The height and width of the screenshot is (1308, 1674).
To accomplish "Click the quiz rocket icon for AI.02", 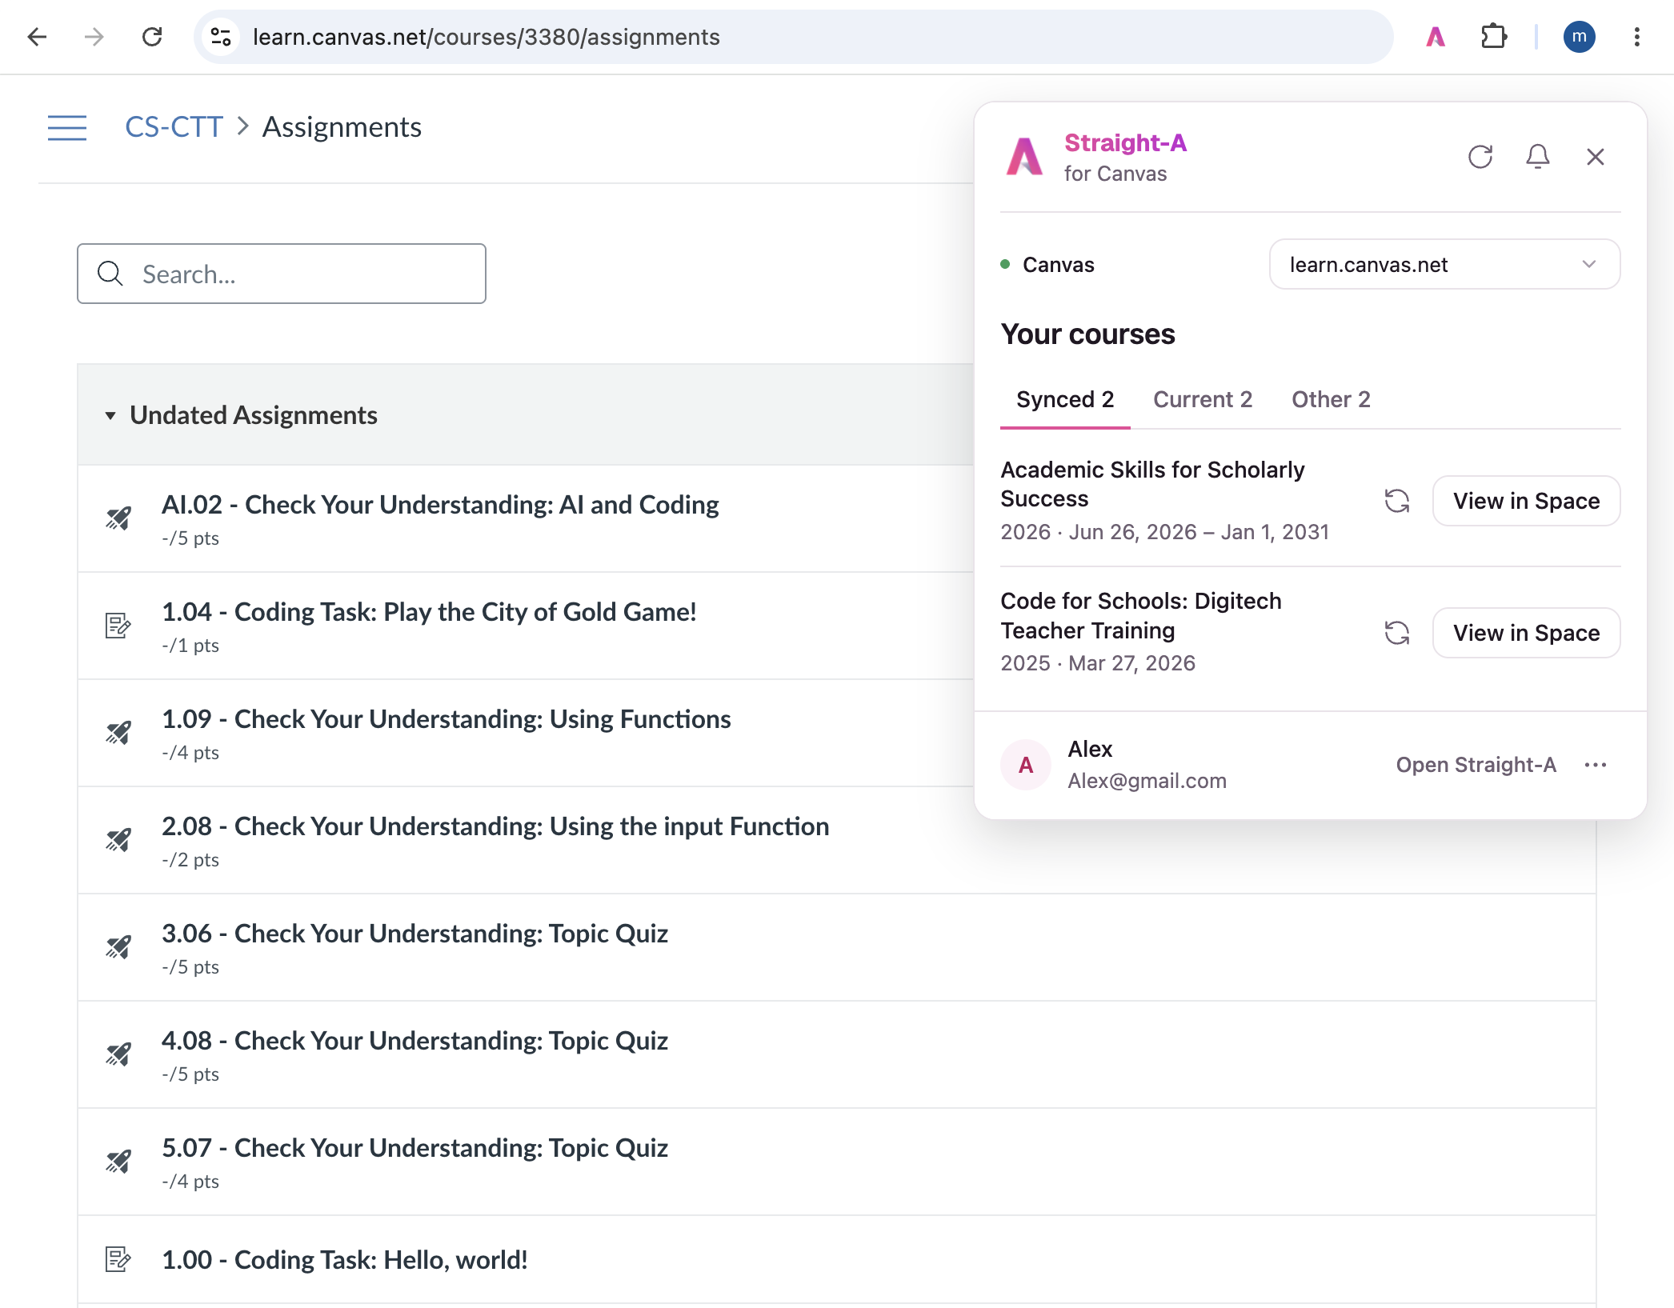I will 118,518.
